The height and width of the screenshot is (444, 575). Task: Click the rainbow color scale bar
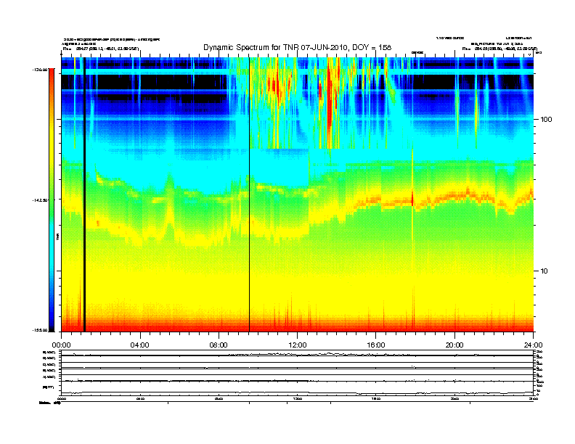(52, 200)
